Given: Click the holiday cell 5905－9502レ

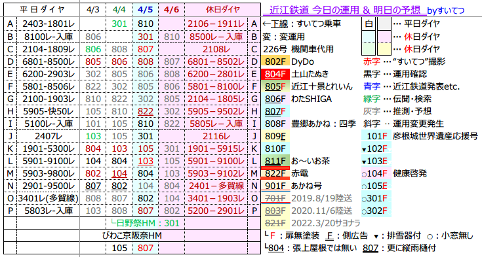Looking at the screenshot, I should [x=216, y=111].
